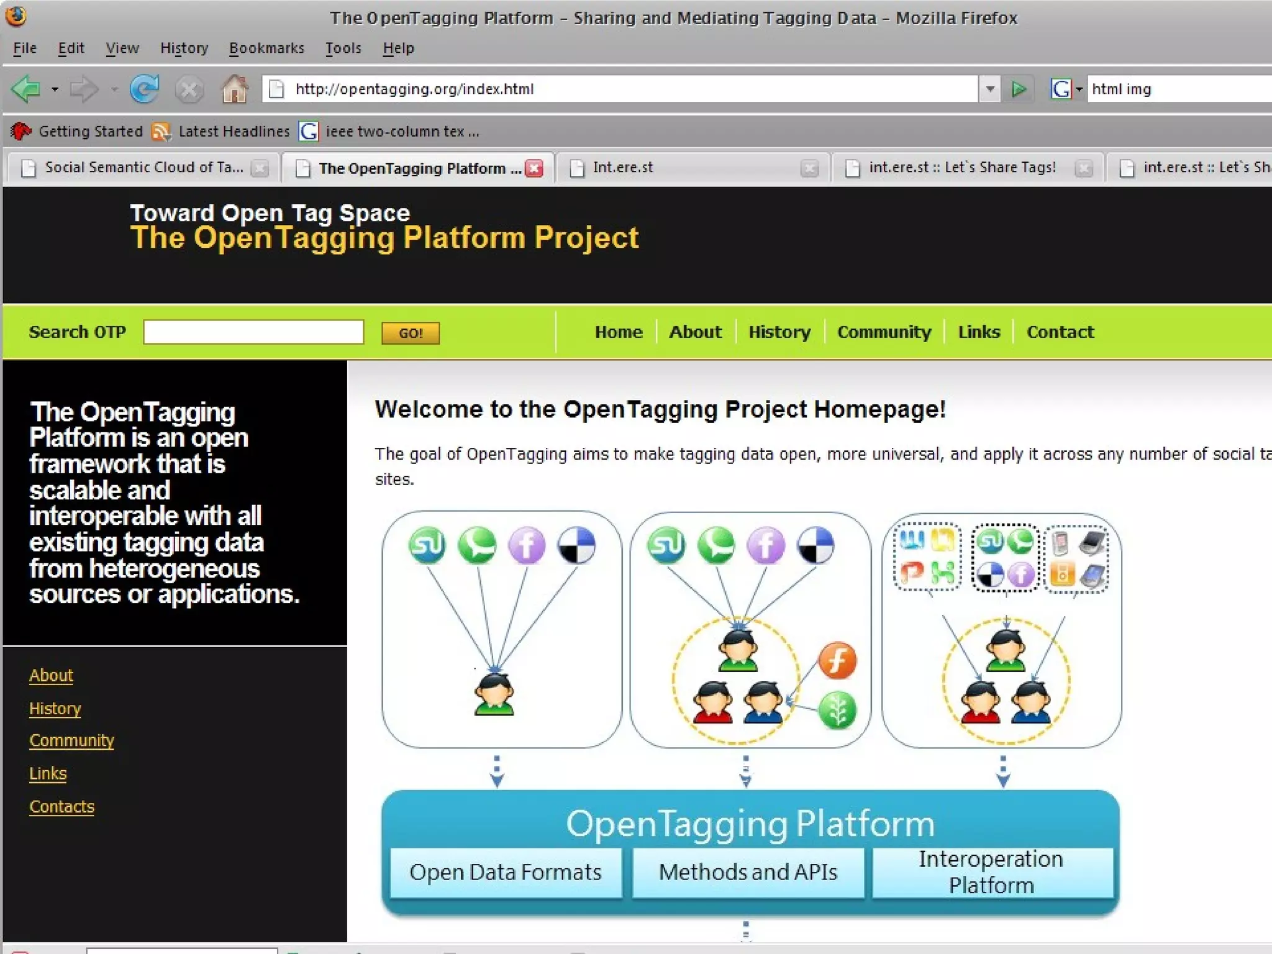
Task: Click the page icon in the address bar
Action: [277, 89]
